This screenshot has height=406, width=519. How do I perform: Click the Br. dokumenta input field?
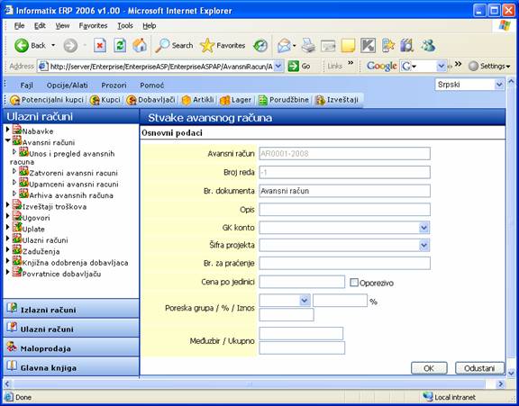(344, 191)
